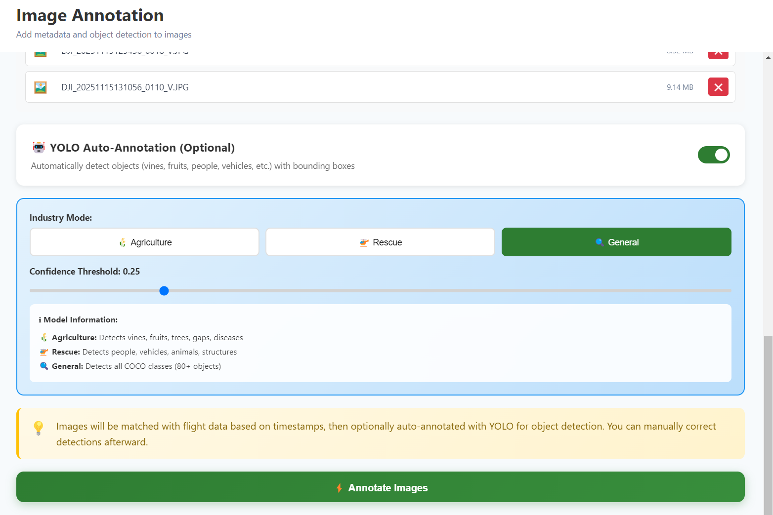Viewport: 773px width, 515px height.
Task: Click the lightbulb tip icon
Action: [39, 428]
